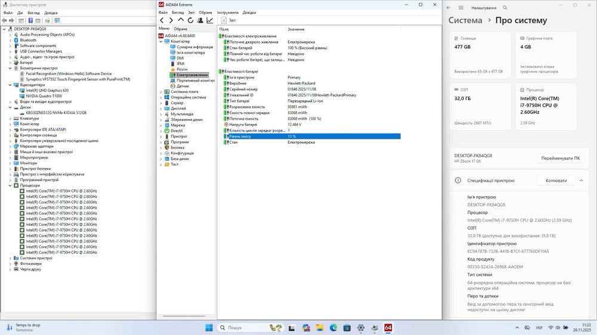Open Сховище 477 GB card
This screenshot has height=335, width=597.
click(x=480, y=55)
